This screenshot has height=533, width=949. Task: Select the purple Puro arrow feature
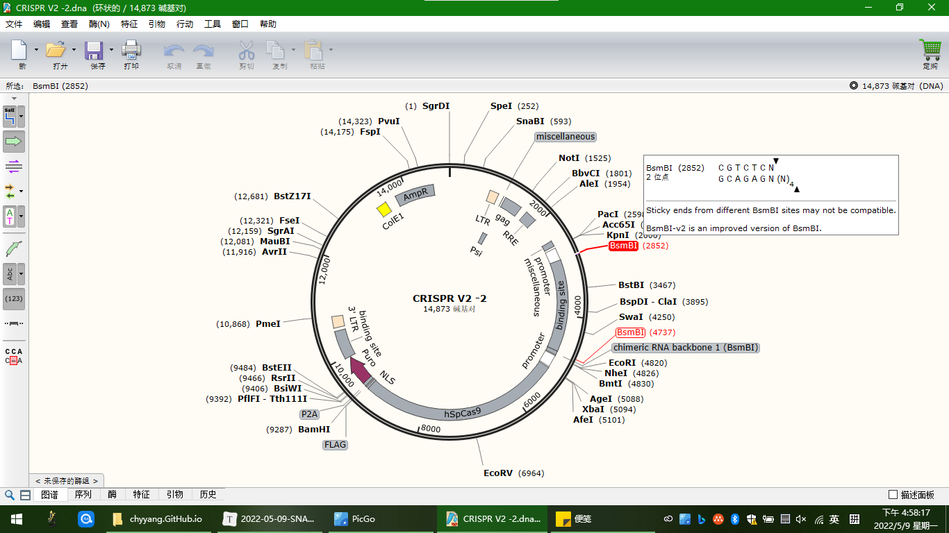click(x=361, y=369)
